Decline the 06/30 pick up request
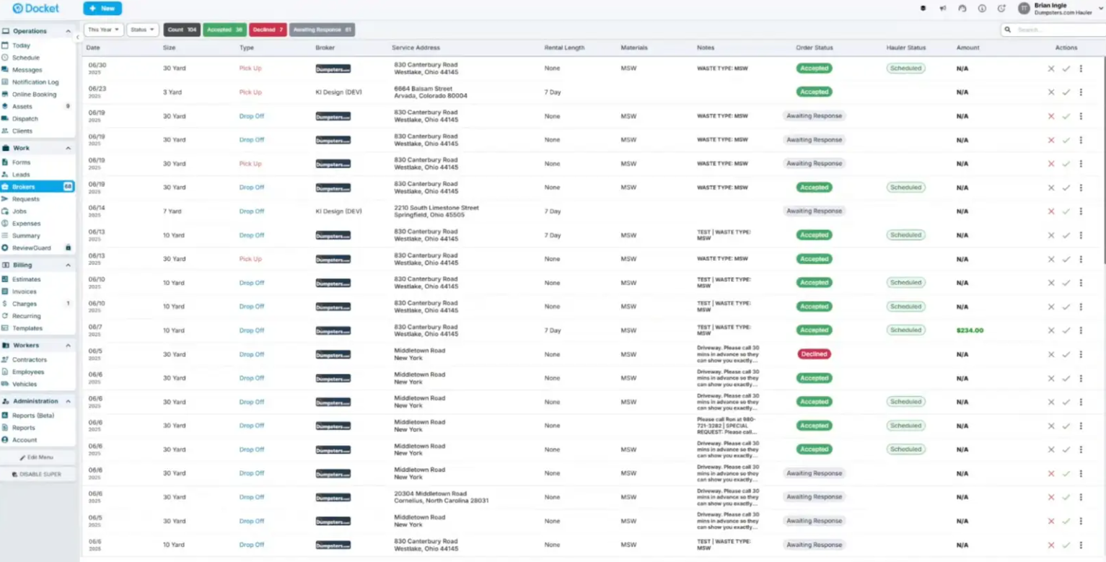Viewport: 1106px width, 562px height. [1050, 69]
